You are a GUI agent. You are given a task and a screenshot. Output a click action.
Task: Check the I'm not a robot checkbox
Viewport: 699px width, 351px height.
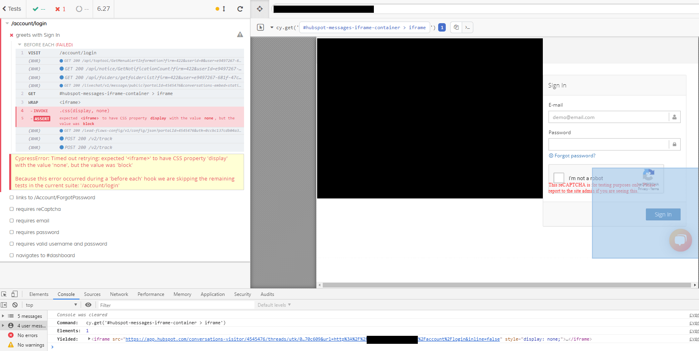559,178
